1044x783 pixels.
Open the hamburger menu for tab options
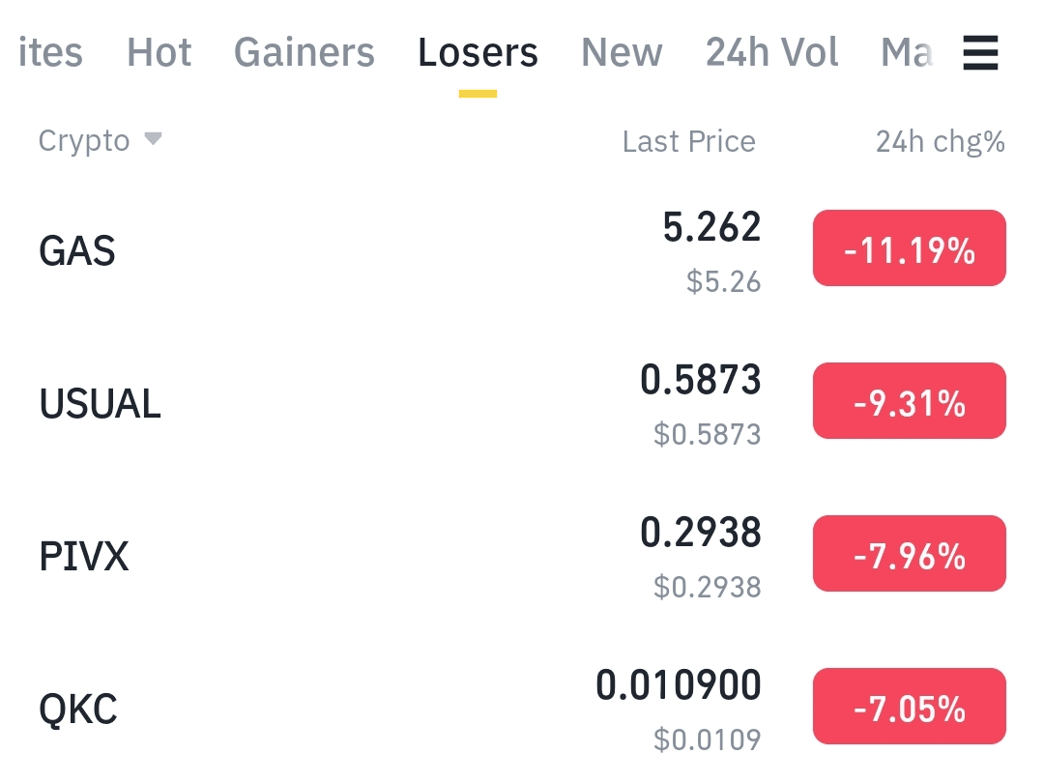980,52
